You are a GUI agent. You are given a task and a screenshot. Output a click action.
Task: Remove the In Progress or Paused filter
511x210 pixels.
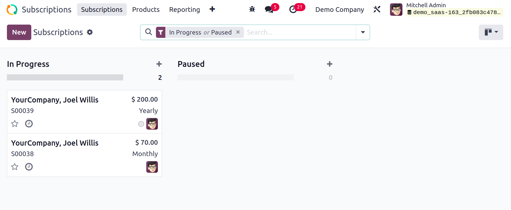click(x=238, y=32)
